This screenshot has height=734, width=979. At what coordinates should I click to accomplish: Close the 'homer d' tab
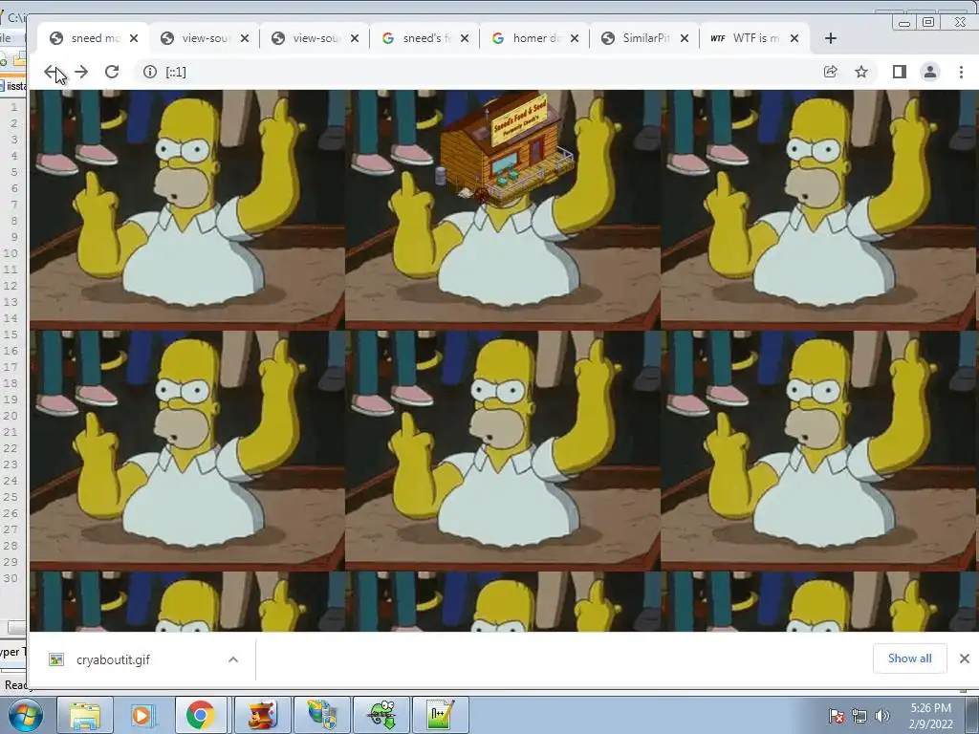coord(575,38)
